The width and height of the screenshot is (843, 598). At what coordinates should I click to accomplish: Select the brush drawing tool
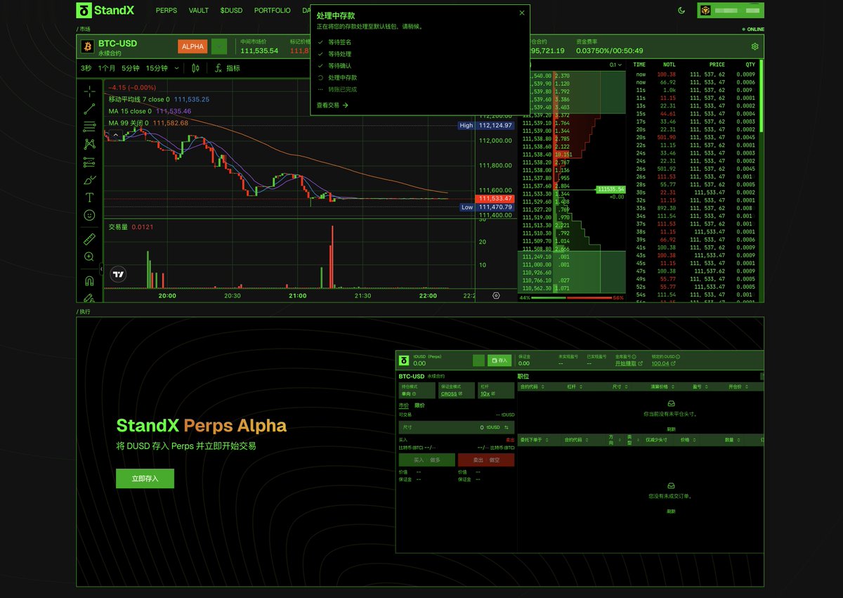tap(89, 180)
